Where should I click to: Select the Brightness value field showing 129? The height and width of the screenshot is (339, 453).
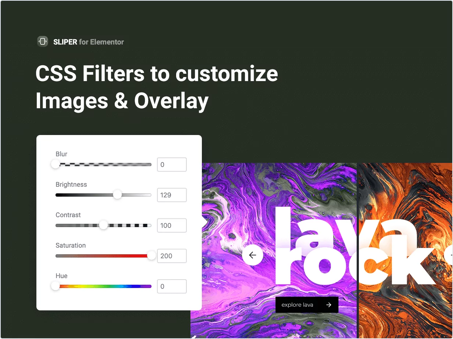click(x=172, y=195)
